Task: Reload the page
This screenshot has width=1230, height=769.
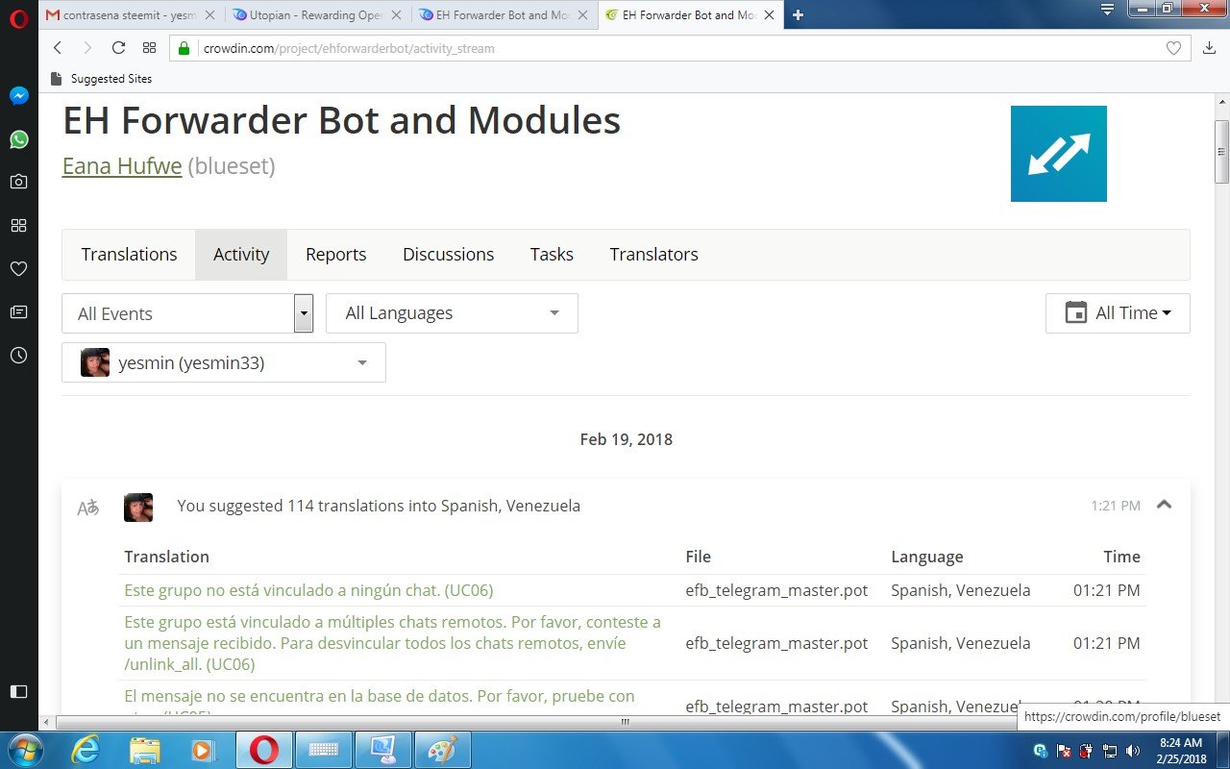Action: click(x=118, y=48)
